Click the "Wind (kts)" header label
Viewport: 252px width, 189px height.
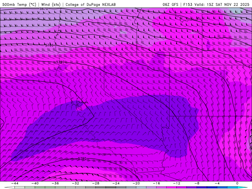tap(51, 4)
